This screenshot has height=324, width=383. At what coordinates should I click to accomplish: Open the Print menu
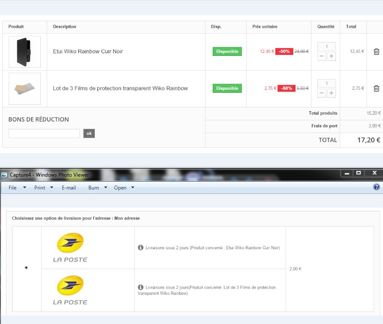tap(39, 188)
